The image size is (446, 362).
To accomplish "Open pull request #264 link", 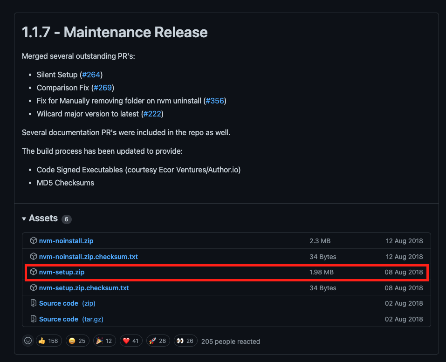I will 91,75.
